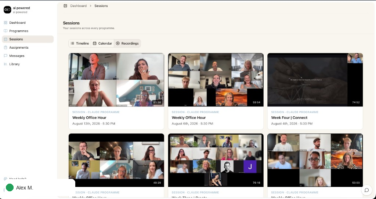The height and width of the screenshot is (199, 376).
Task: Click the Messages chat icon
Action: point(6,56)
